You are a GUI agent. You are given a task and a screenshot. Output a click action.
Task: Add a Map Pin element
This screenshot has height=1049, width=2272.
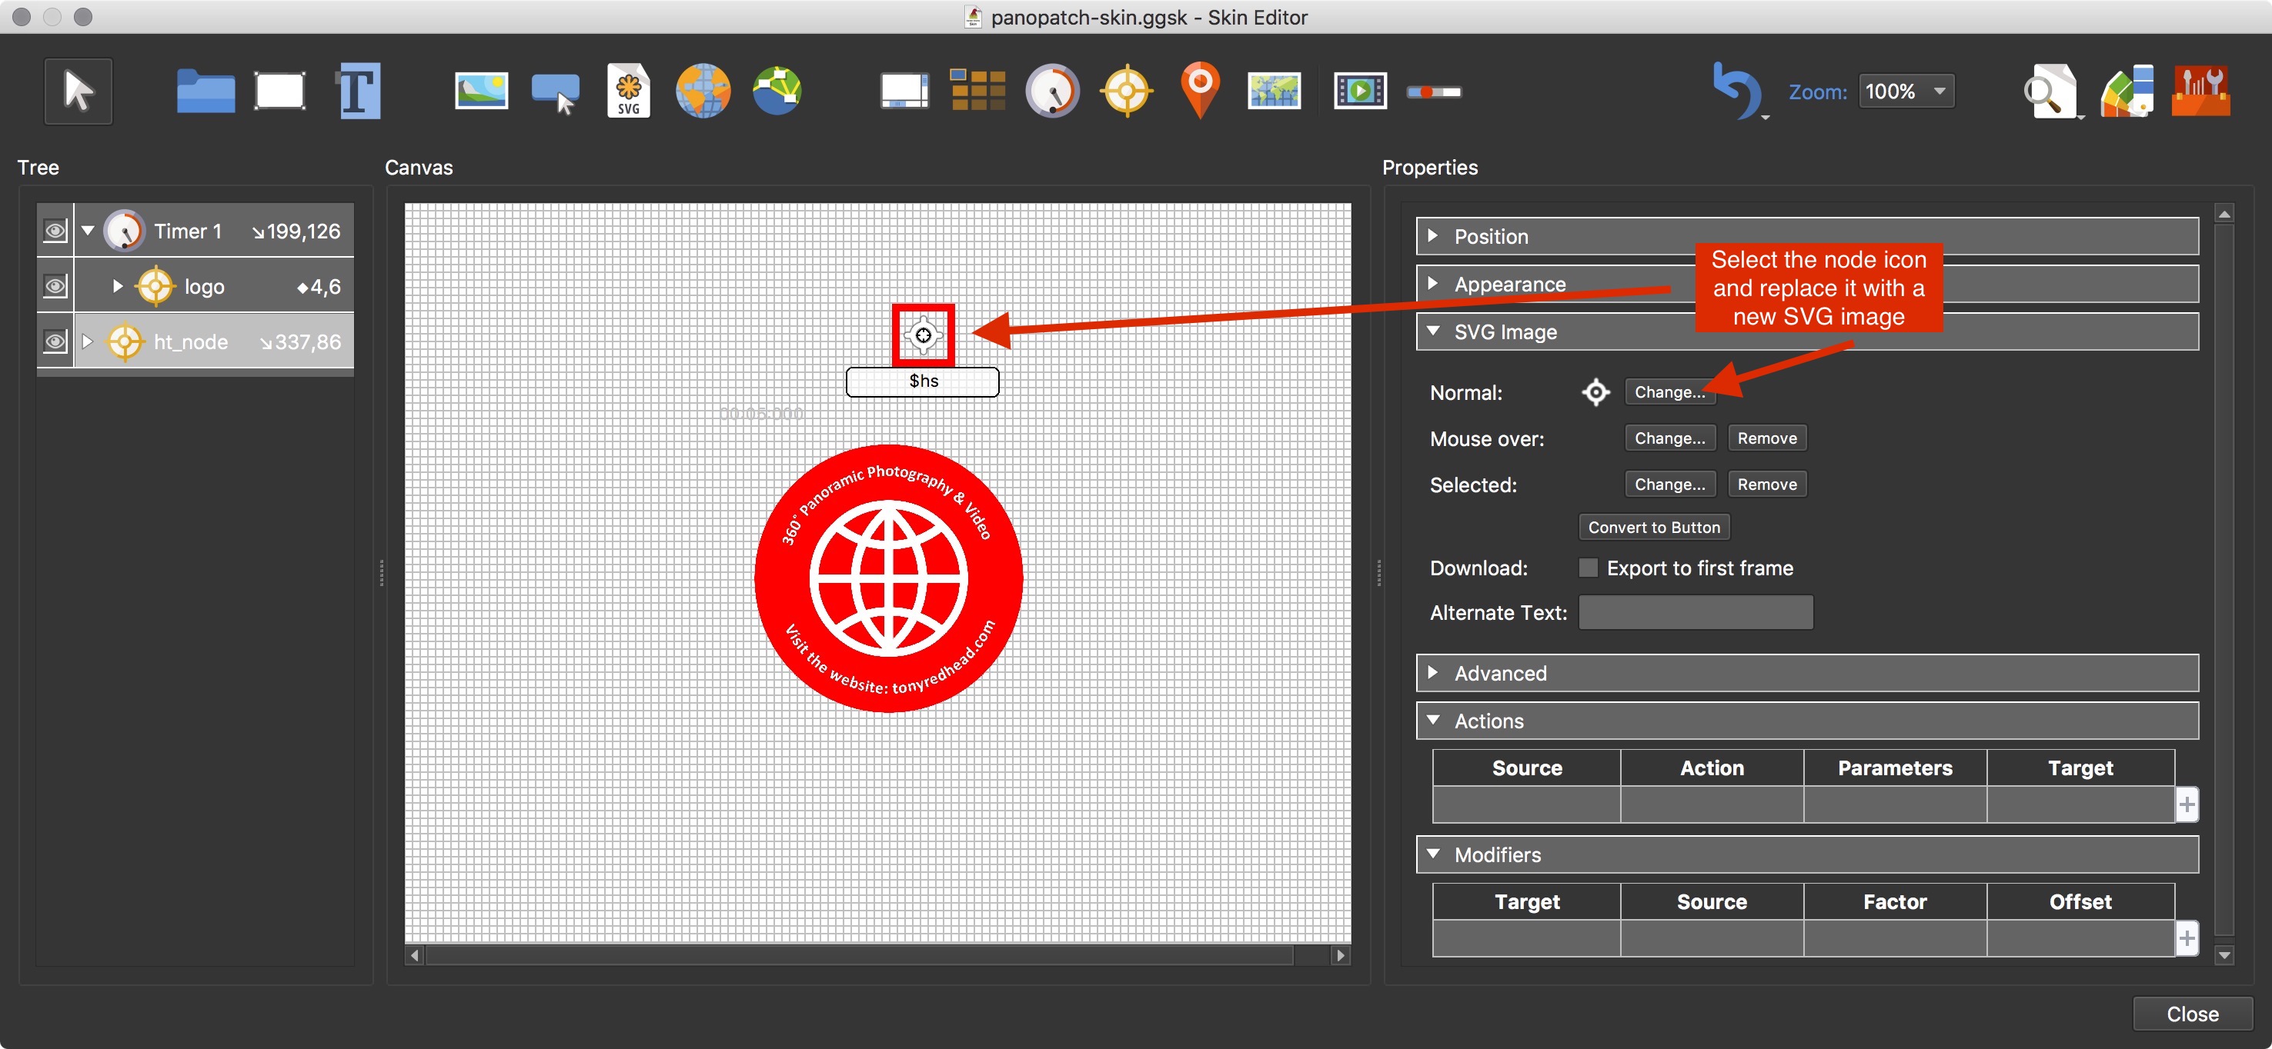(x=1201, y=90)
